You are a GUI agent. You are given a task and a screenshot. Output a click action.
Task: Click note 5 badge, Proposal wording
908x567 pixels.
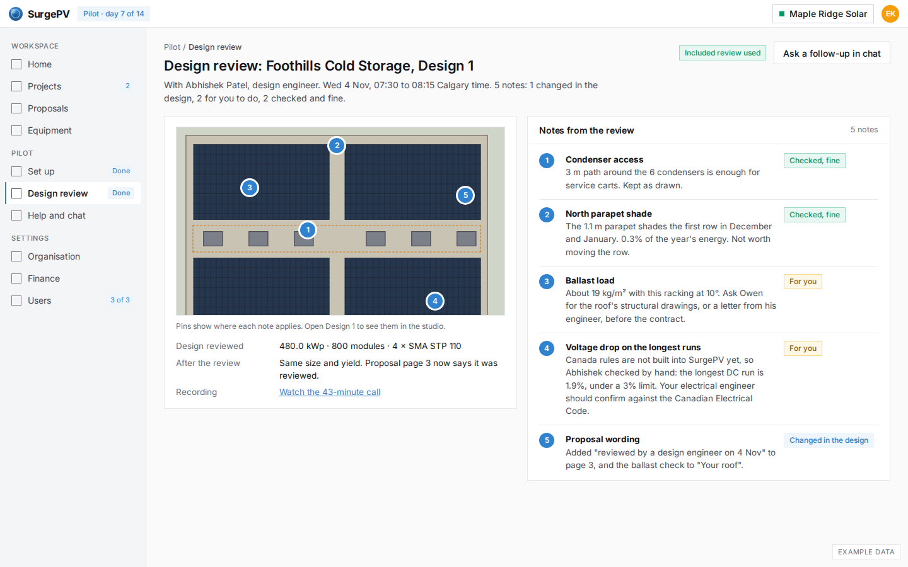click(x=547, y=440)
